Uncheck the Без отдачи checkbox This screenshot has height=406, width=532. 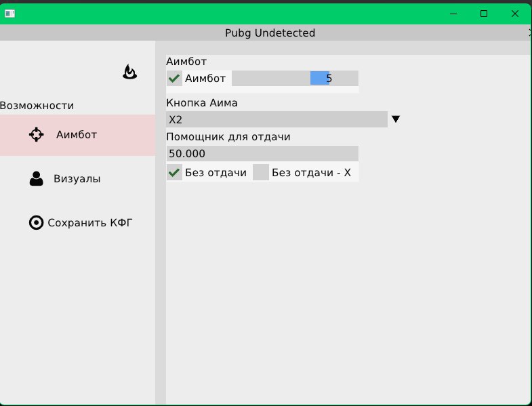click(174, 172)
